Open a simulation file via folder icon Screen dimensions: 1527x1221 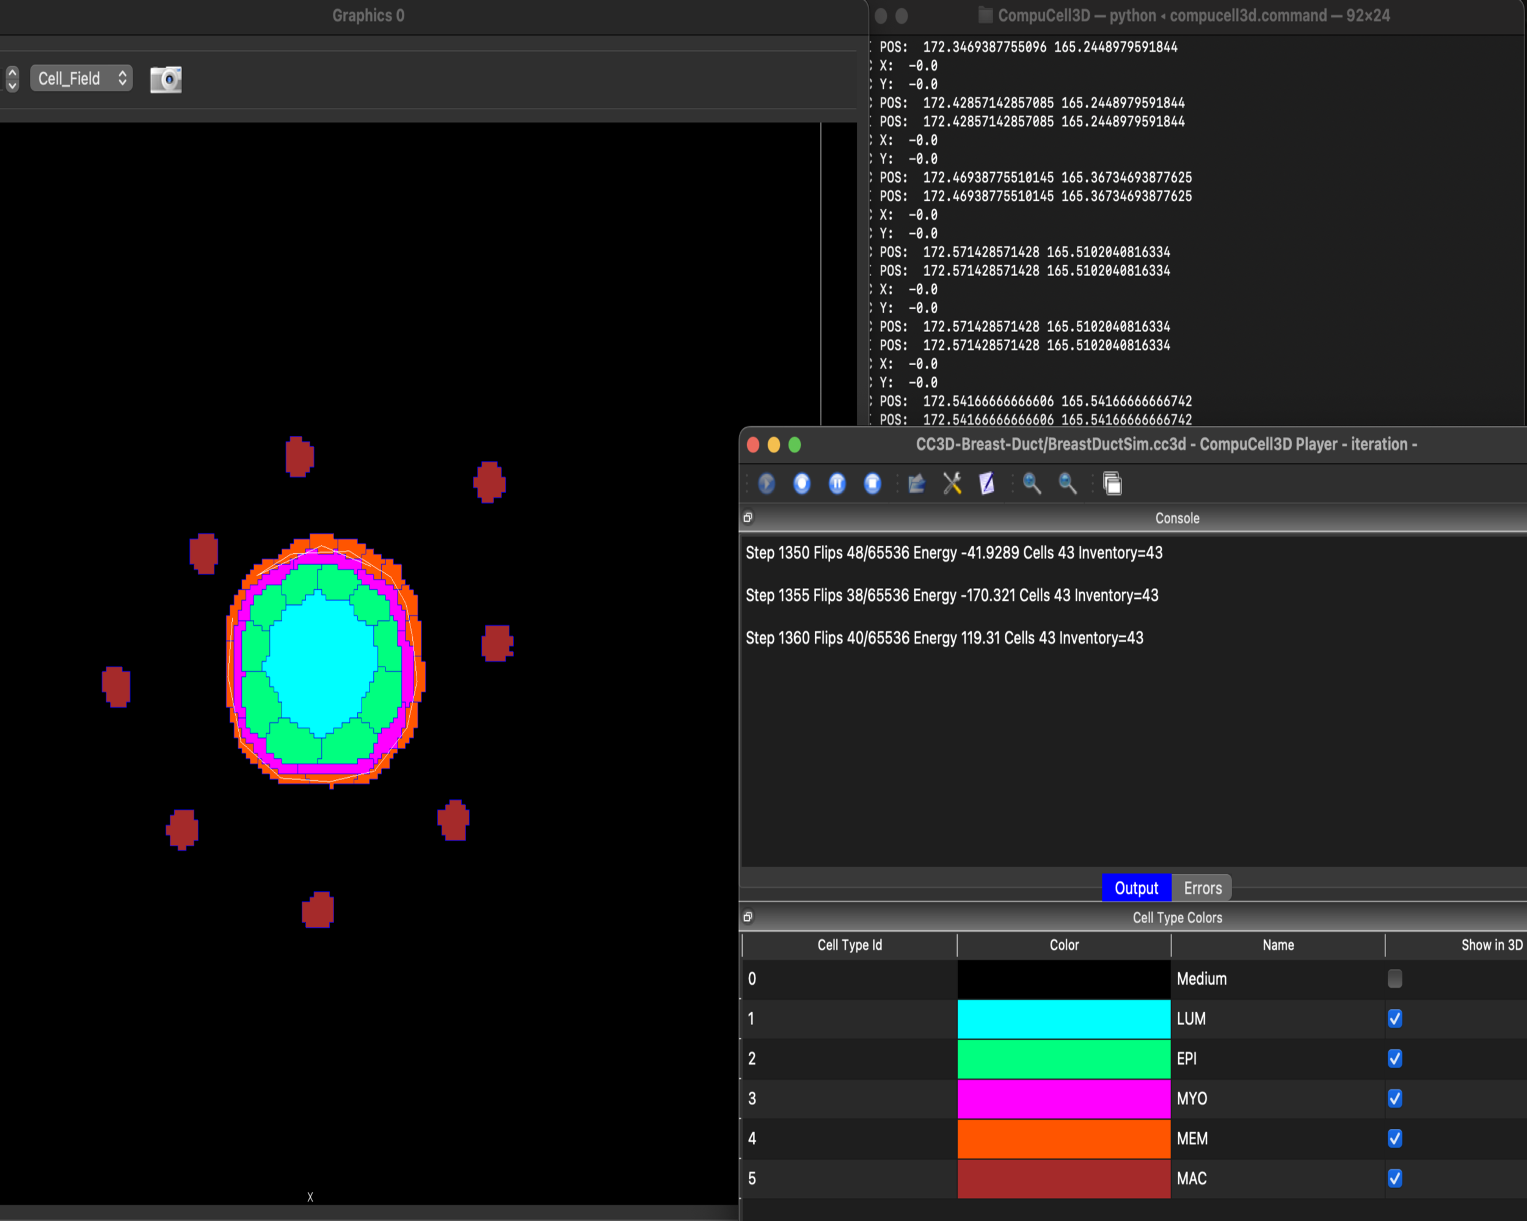pos(916,484)
